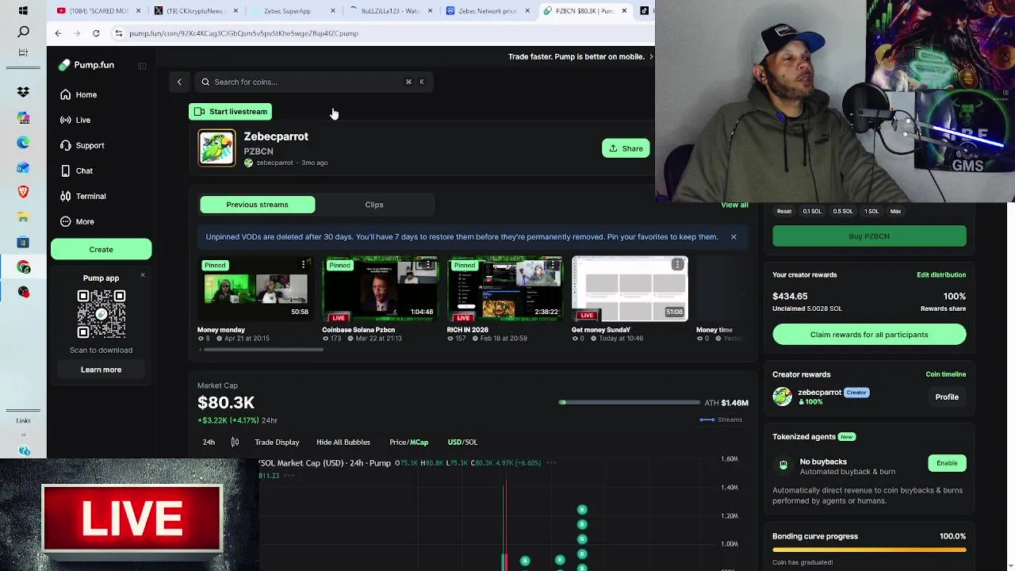
Task: Toggle Hide All Bubbles
Action: (343, 442)
